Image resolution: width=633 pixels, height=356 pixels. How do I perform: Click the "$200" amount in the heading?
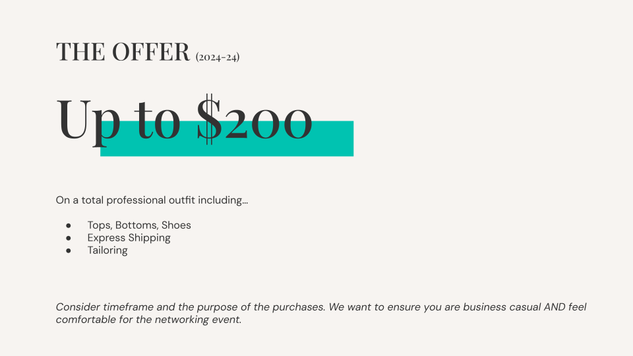[255, 119]
